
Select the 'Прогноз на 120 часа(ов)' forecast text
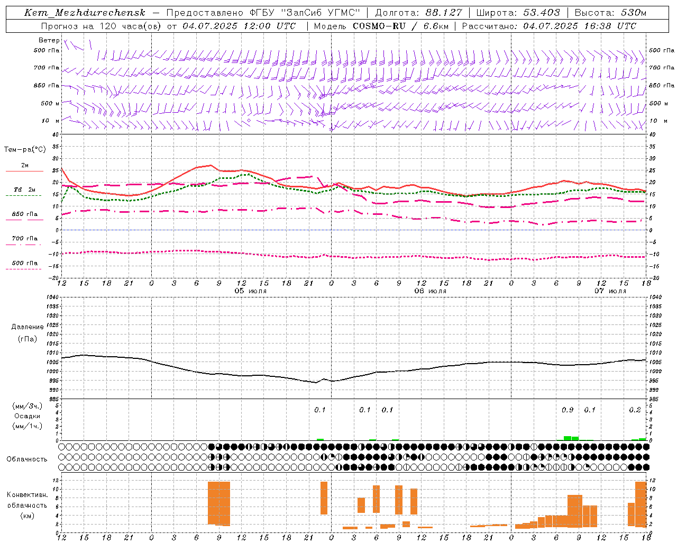102,26
